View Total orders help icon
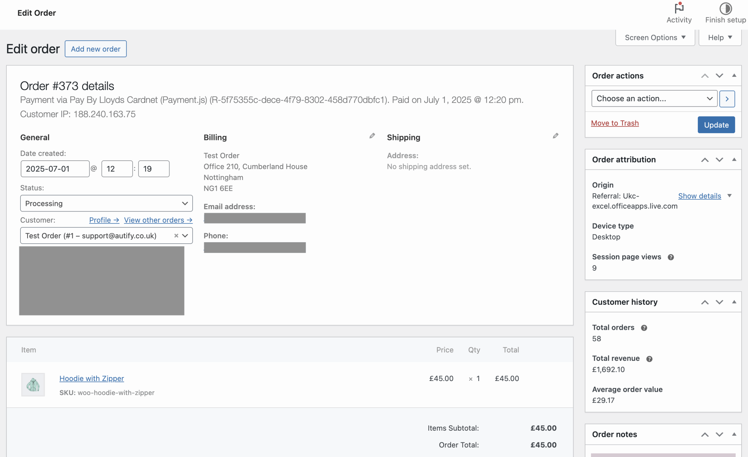The image size is (748, 457). point(644,328)
